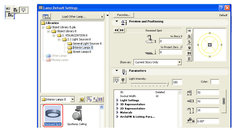Collapse the Preview and Positioning panel
This screenshot has height=130, width=233.
pos(117,22)
